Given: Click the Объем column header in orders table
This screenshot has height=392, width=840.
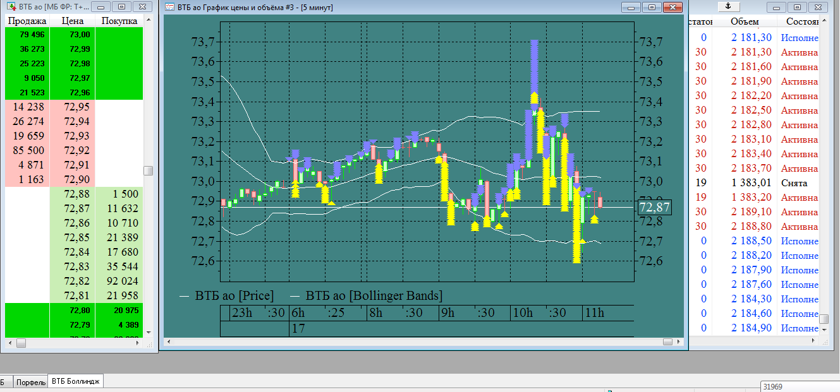Looking at the screenshot, I should pos(745,21).
